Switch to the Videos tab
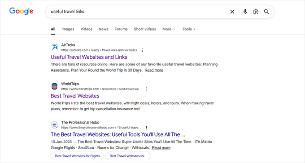Image resolution: width=305 pixels, height=163 pixels. click(x=87, y=29)
